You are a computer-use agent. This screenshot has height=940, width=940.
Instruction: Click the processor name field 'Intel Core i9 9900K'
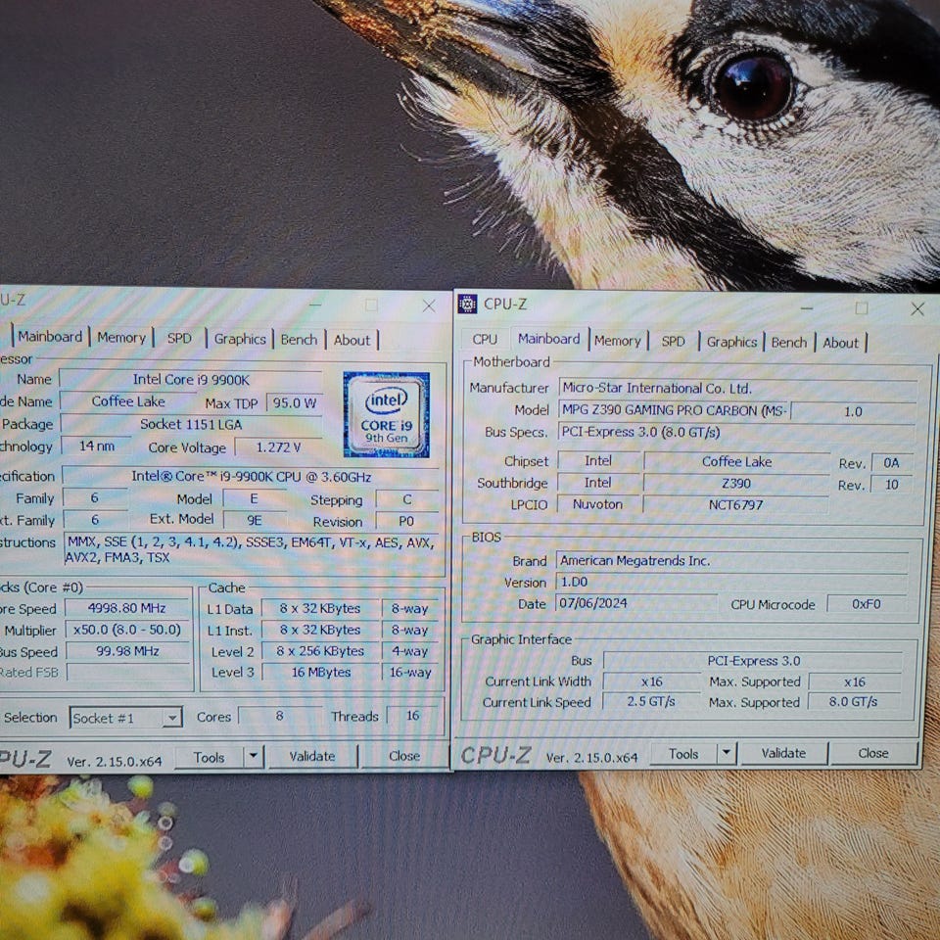[191, 380]
